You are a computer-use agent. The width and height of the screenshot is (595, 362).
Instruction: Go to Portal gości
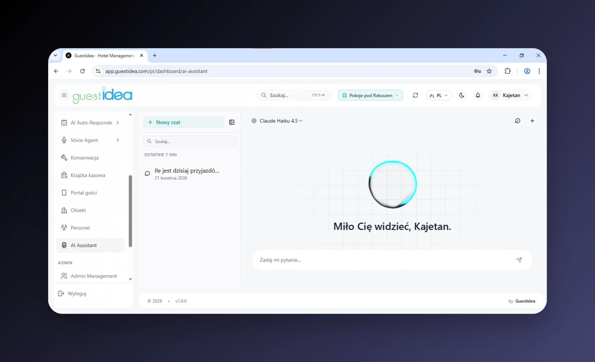[x=91, y=193]
